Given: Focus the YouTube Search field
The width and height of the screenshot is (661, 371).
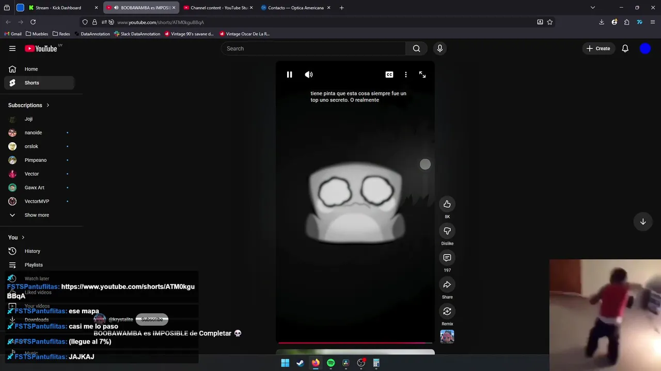Looking at the screenshot, I should tap(313, 48).
